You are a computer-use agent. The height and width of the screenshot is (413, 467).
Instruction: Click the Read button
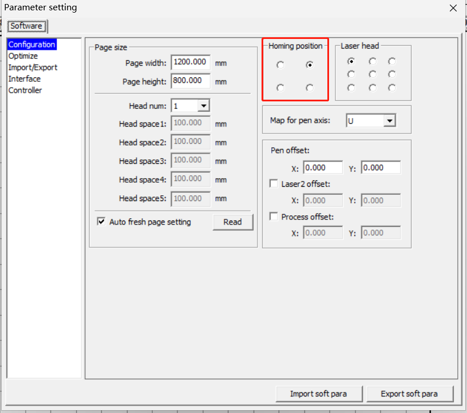(x=233, y=222)
